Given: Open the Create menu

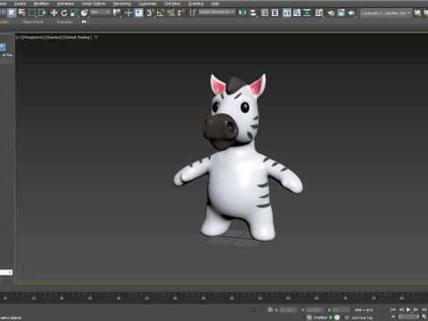Looking at the screenshot, I should (x=20, y=4).
